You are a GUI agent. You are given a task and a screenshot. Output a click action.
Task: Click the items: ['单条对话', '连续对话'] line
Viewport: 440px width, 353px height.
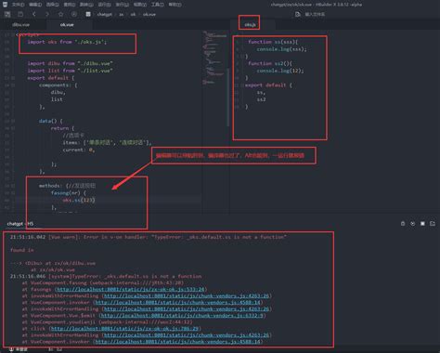coord(107,143)
